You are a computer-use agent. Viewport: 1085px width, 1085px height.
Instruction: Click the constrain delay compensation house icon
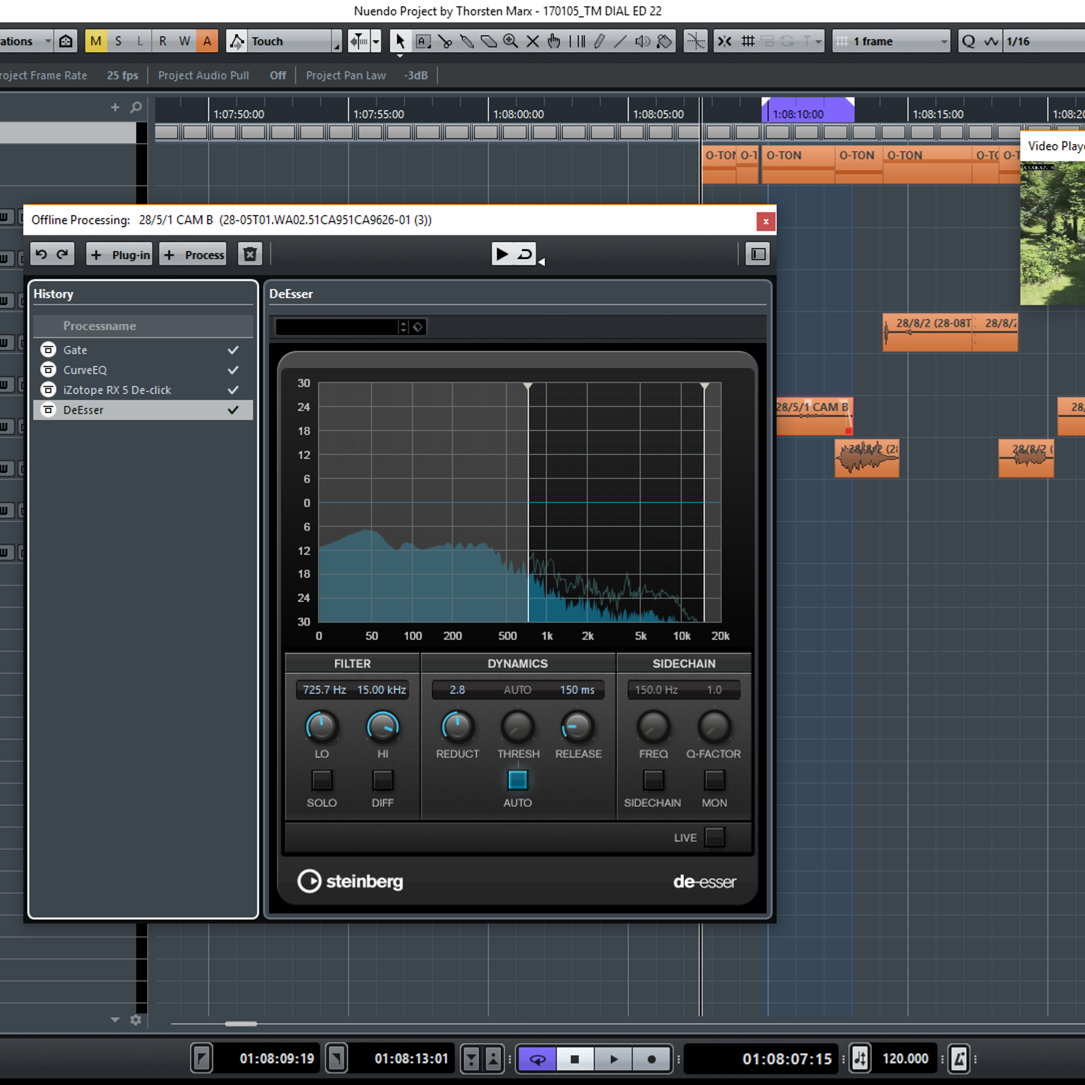point(66,41)
